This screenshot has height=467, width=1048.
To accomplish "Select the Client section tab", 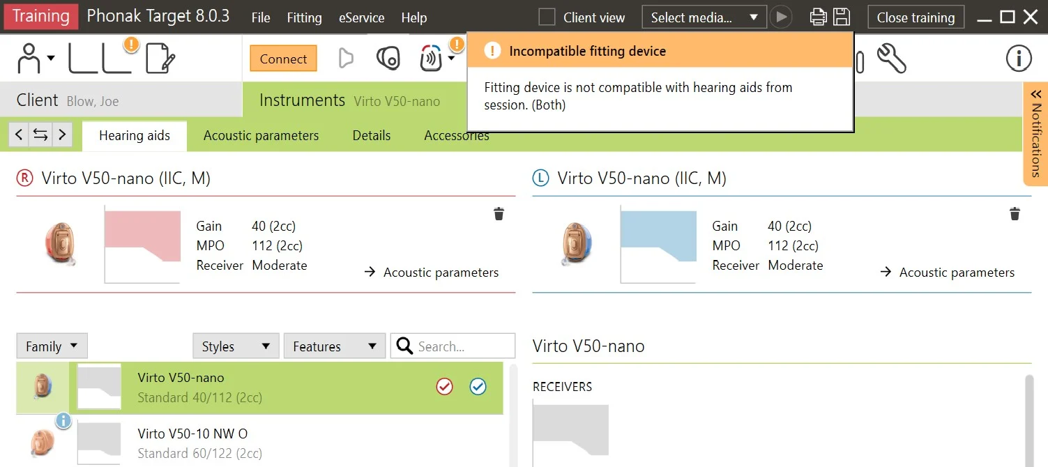I will [x=121, y=100].
